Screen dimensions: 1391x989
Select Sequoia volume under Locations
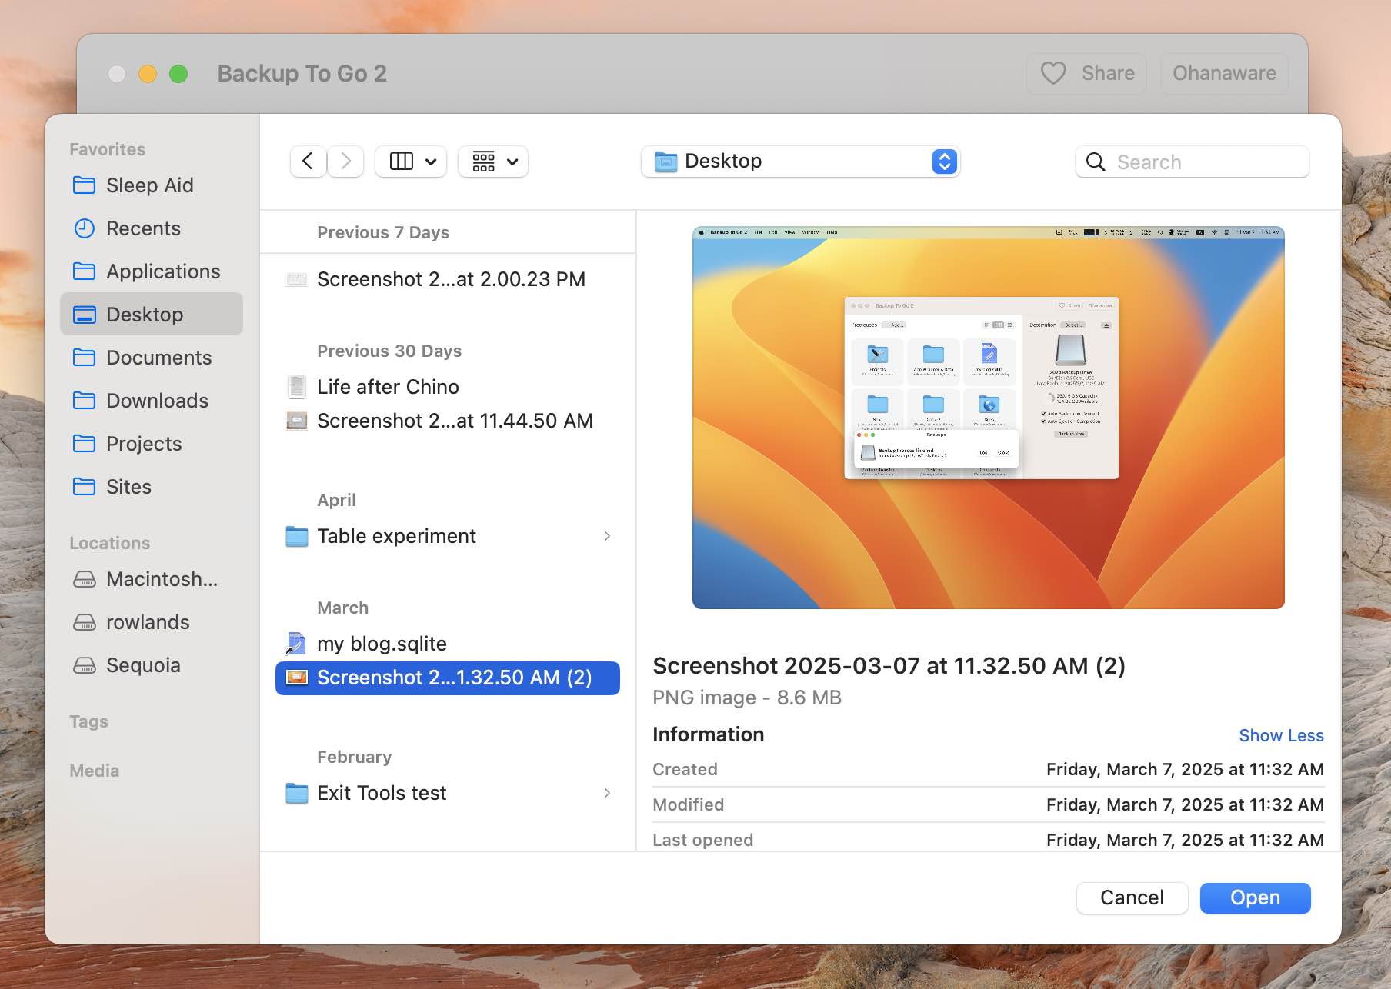[x=152, y=665]
